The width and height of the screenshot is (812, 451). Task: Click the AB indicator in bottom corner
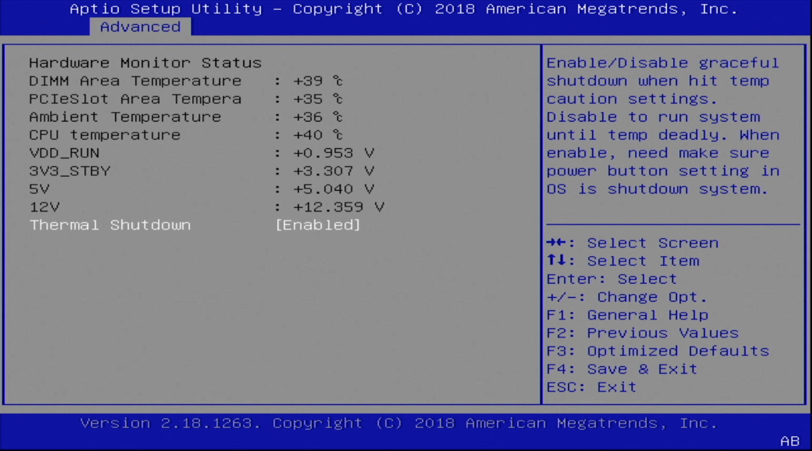pos(790,441)
